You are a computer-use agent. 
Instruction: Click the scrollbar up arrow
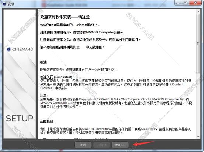click(x=198, y=11)
